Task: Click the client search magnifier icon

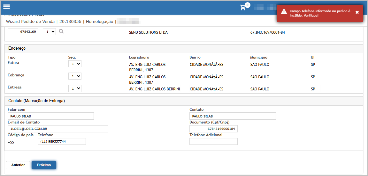Action: coord(61,32)
